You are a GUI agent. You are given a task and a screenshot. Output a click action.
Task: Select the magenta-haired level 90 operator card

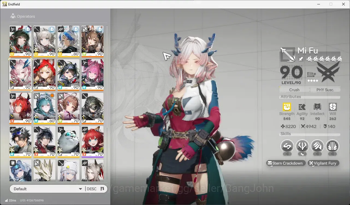point(93,75)
